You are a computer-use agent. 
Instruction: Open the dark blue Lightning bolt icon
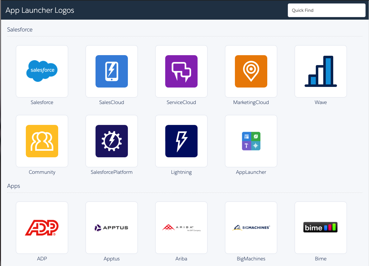pyautogui.click(x=181, y=141)
